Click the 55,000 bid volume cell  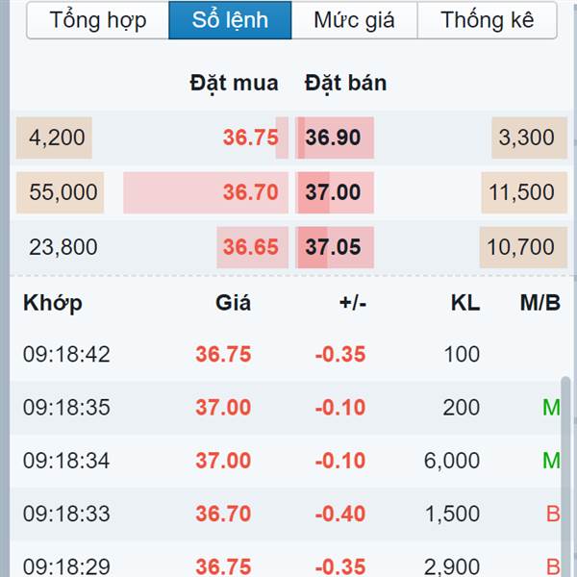[60, 192]
